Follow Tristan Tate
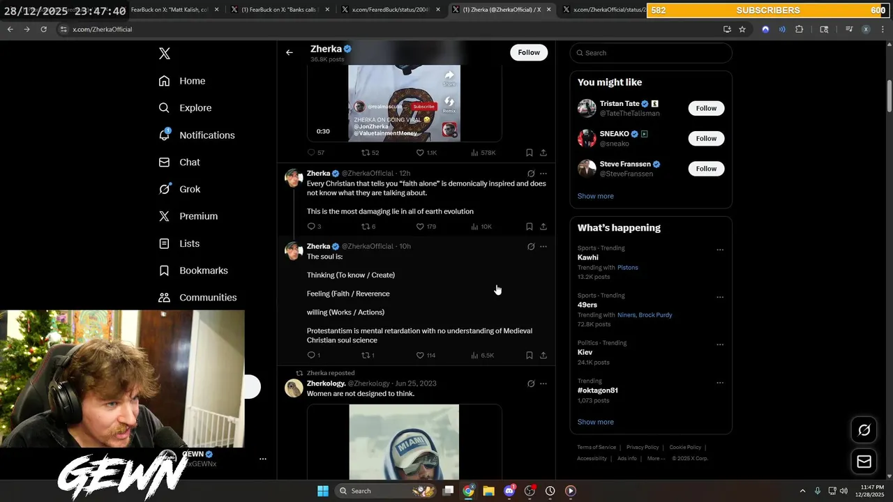 coord(706,108)
